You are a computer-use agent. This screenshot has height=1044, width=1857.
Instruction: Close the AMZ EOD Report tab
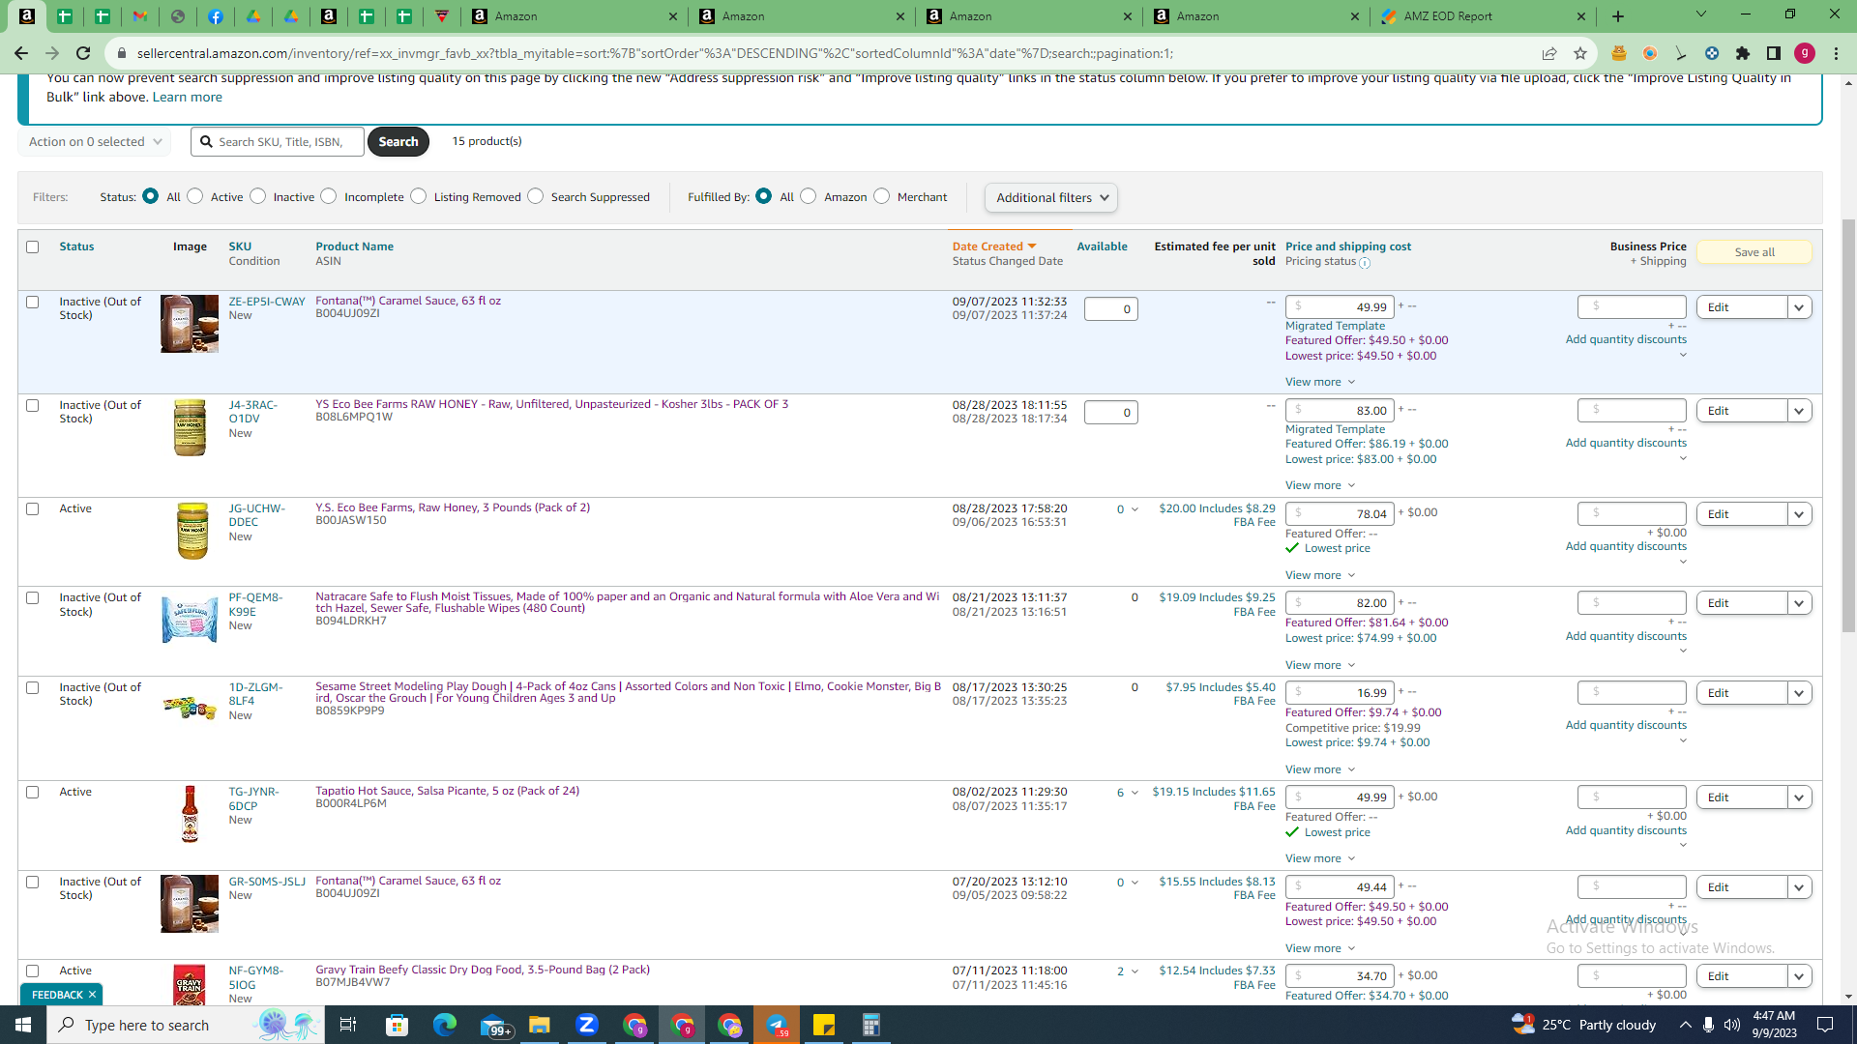(1581, 16)
